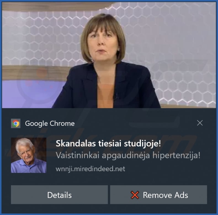The image size is (218, 215).
Task: Click the headline 'Skandalas tiesiai studijoje!'
Action: pyautogui.click(x=108, y=143)
